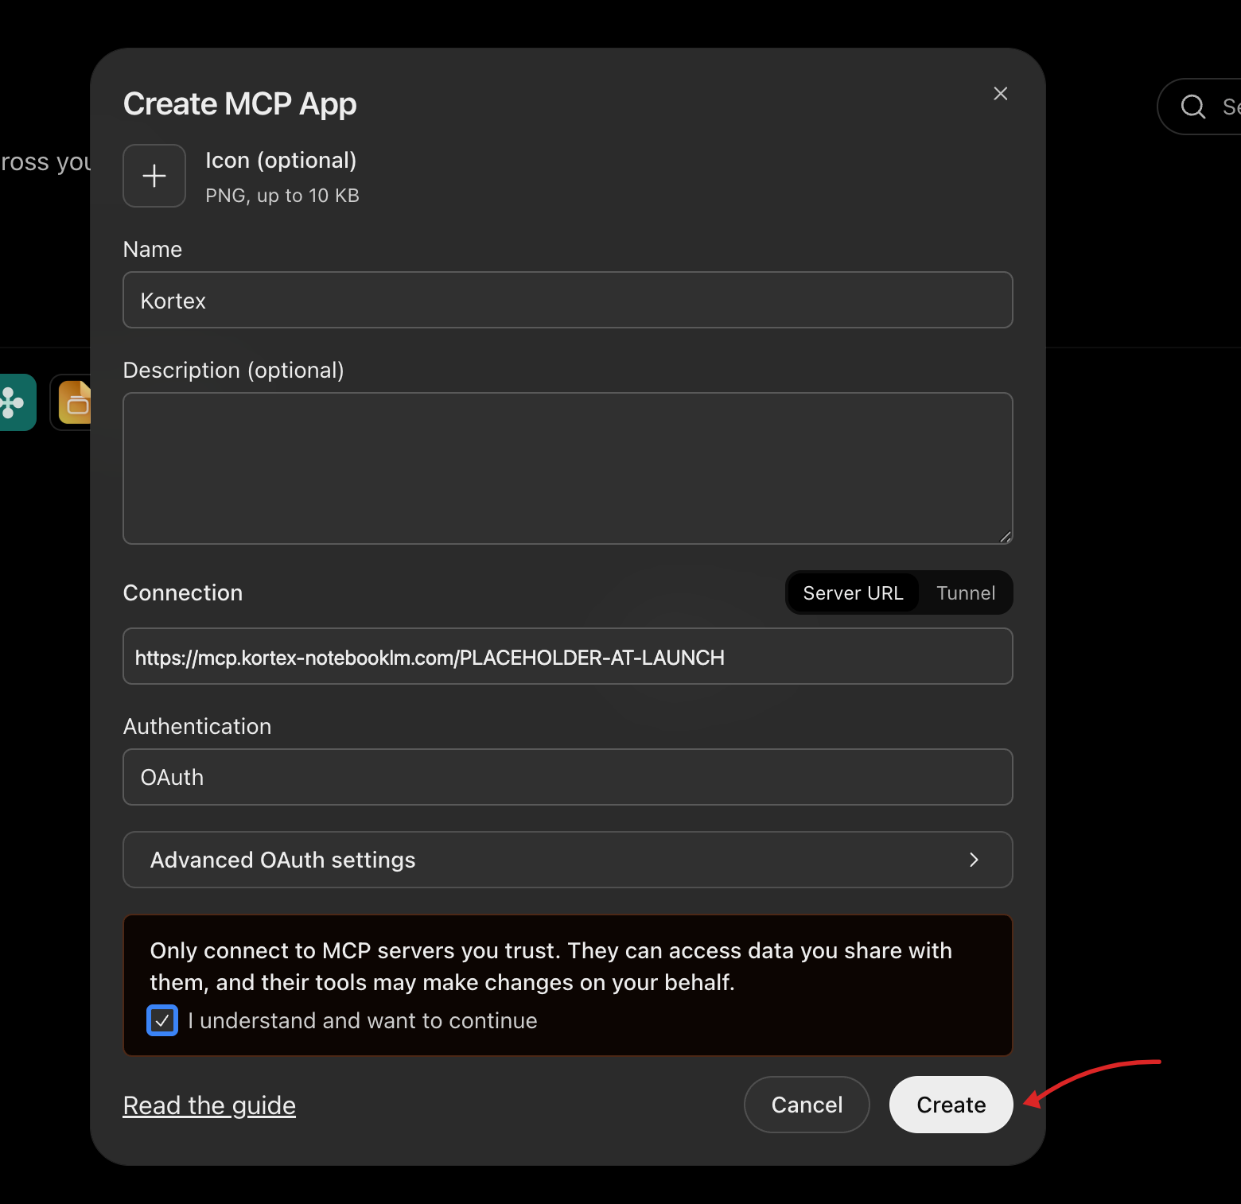The height and width of the screenshot is (1204, 1241).
Task: Click the server URL input field
Action: [568, 657]
